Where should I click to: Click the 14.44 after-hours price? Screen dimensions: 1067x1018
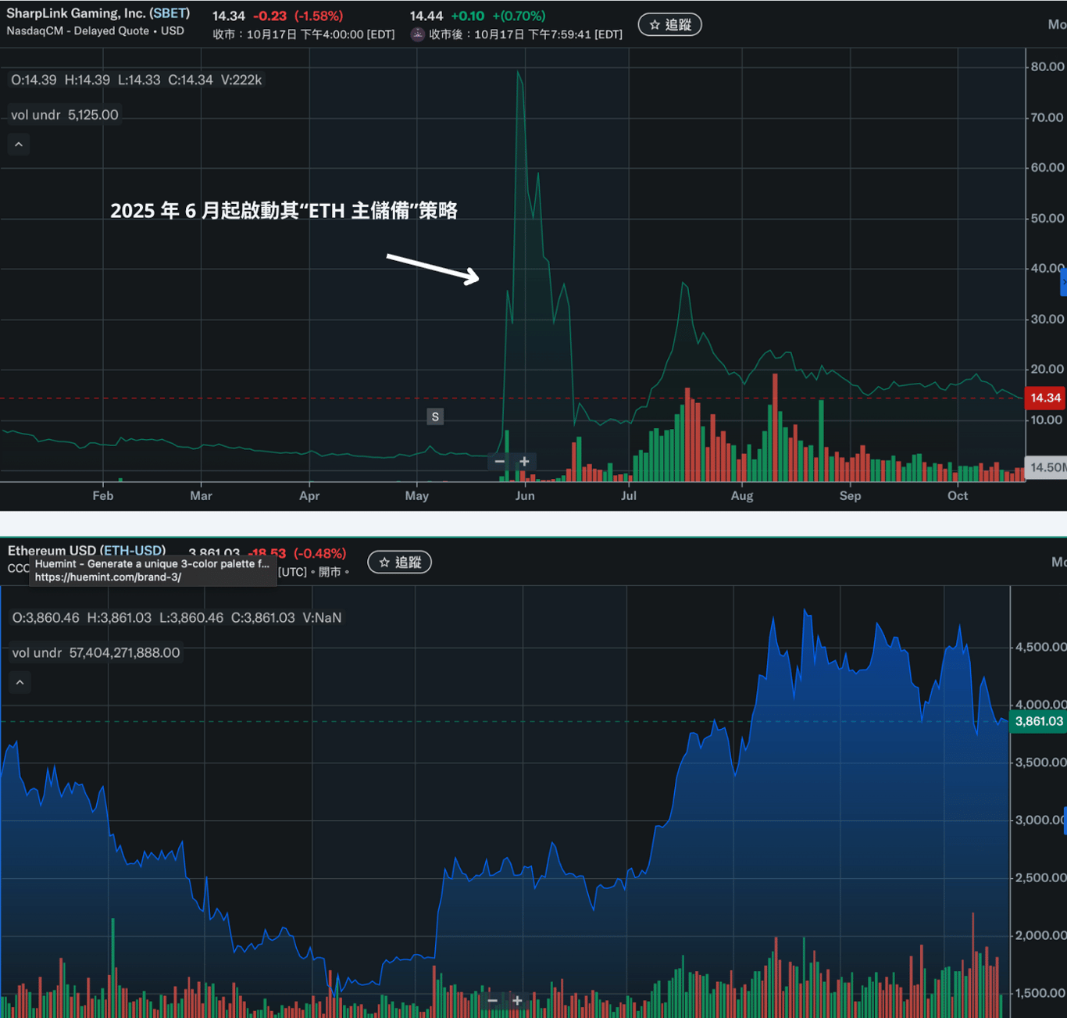click(426, 16)
